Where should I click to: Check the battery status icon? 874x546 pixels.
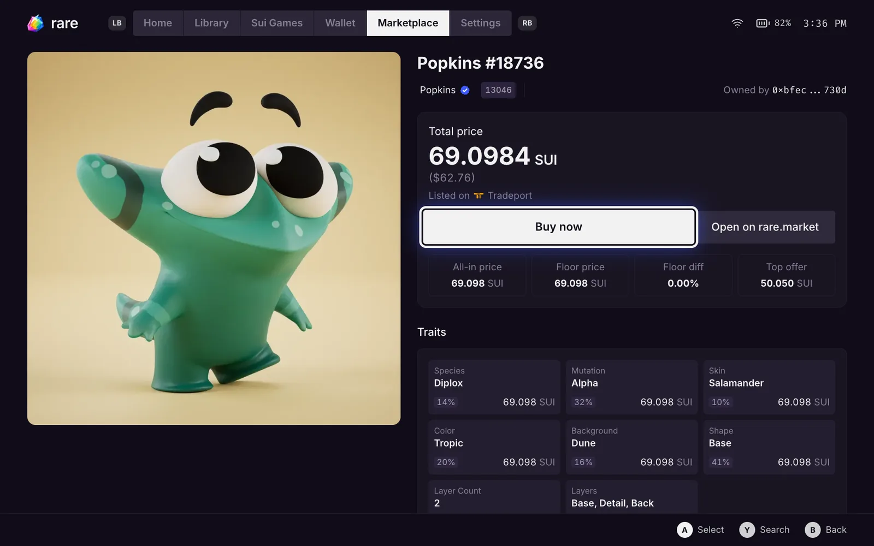click(x=763, y=23)
